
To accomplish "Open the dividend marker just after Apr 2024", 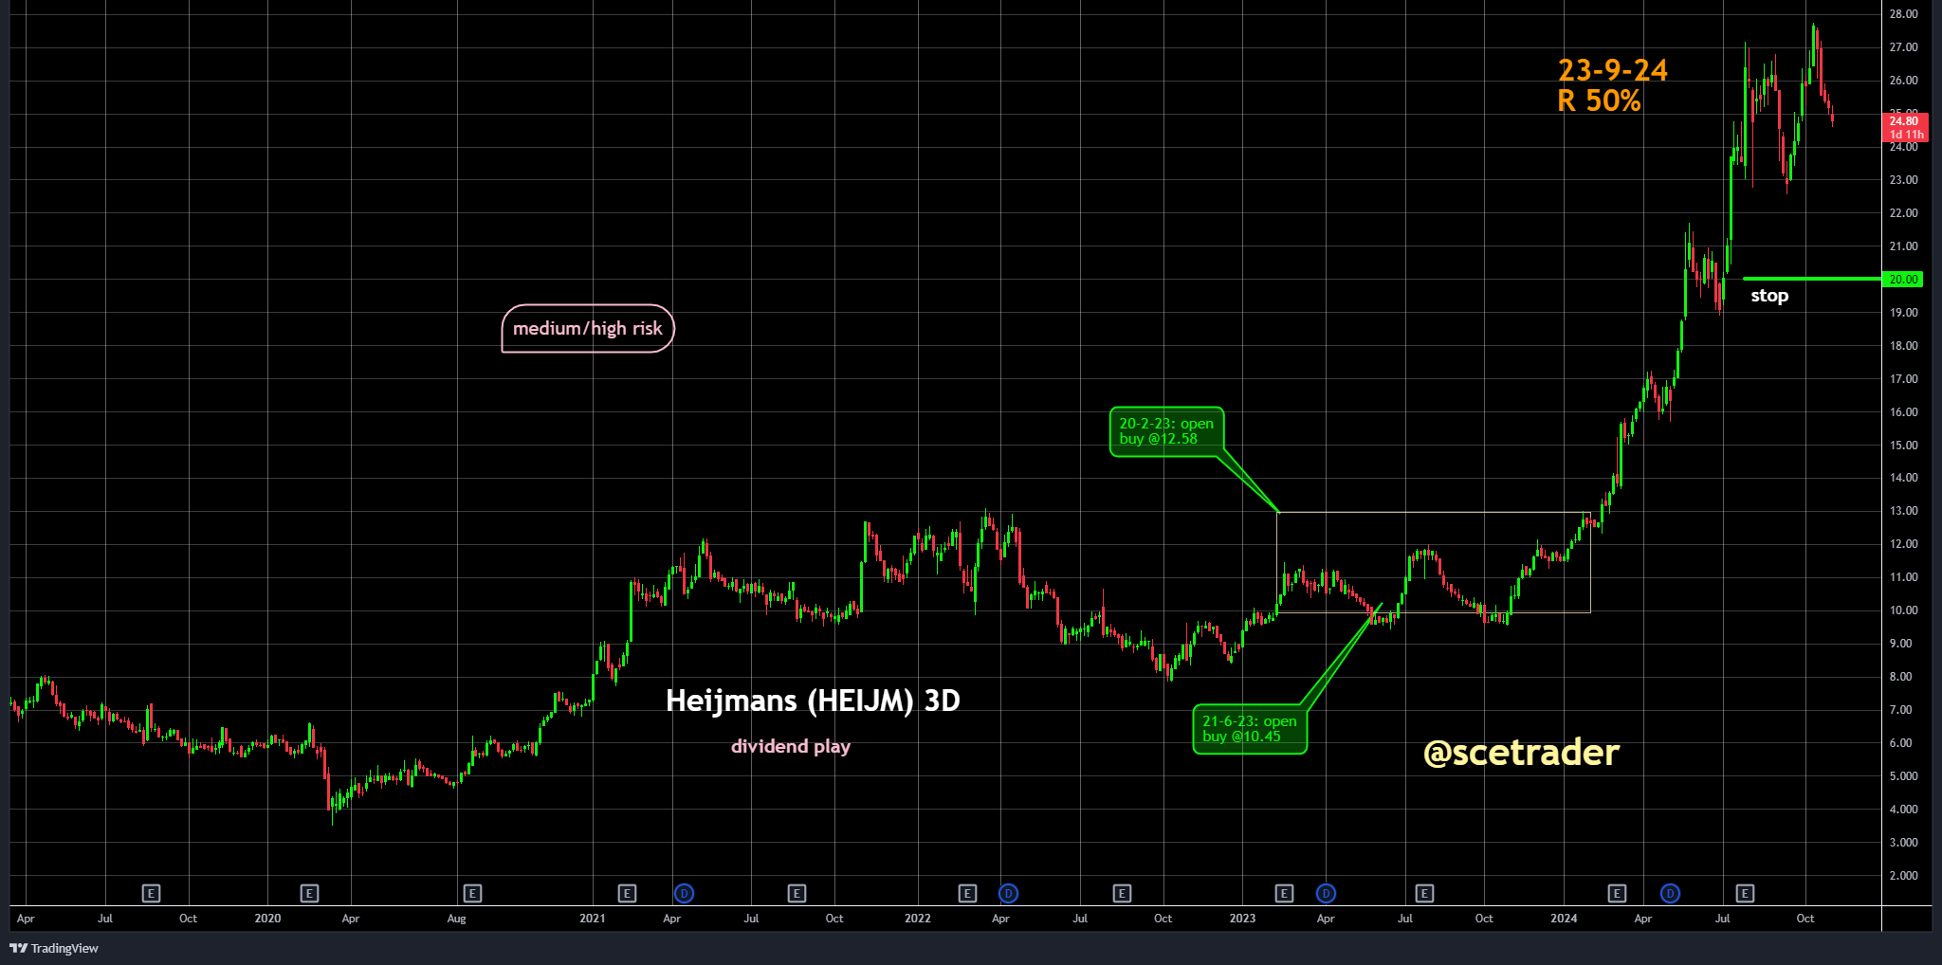I will tap(1670, 893).
